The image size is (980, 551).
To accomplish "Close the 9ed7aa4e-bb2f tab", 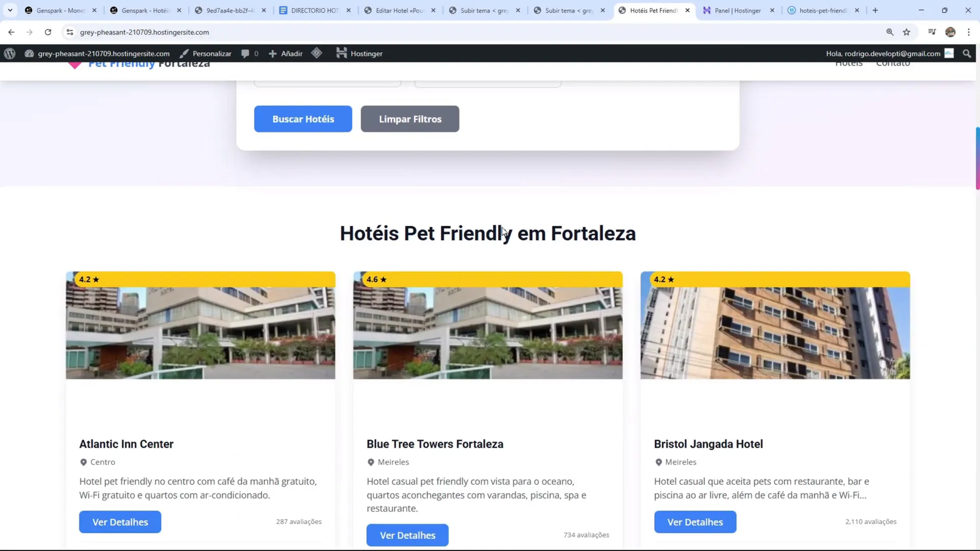I will [264, 10].
